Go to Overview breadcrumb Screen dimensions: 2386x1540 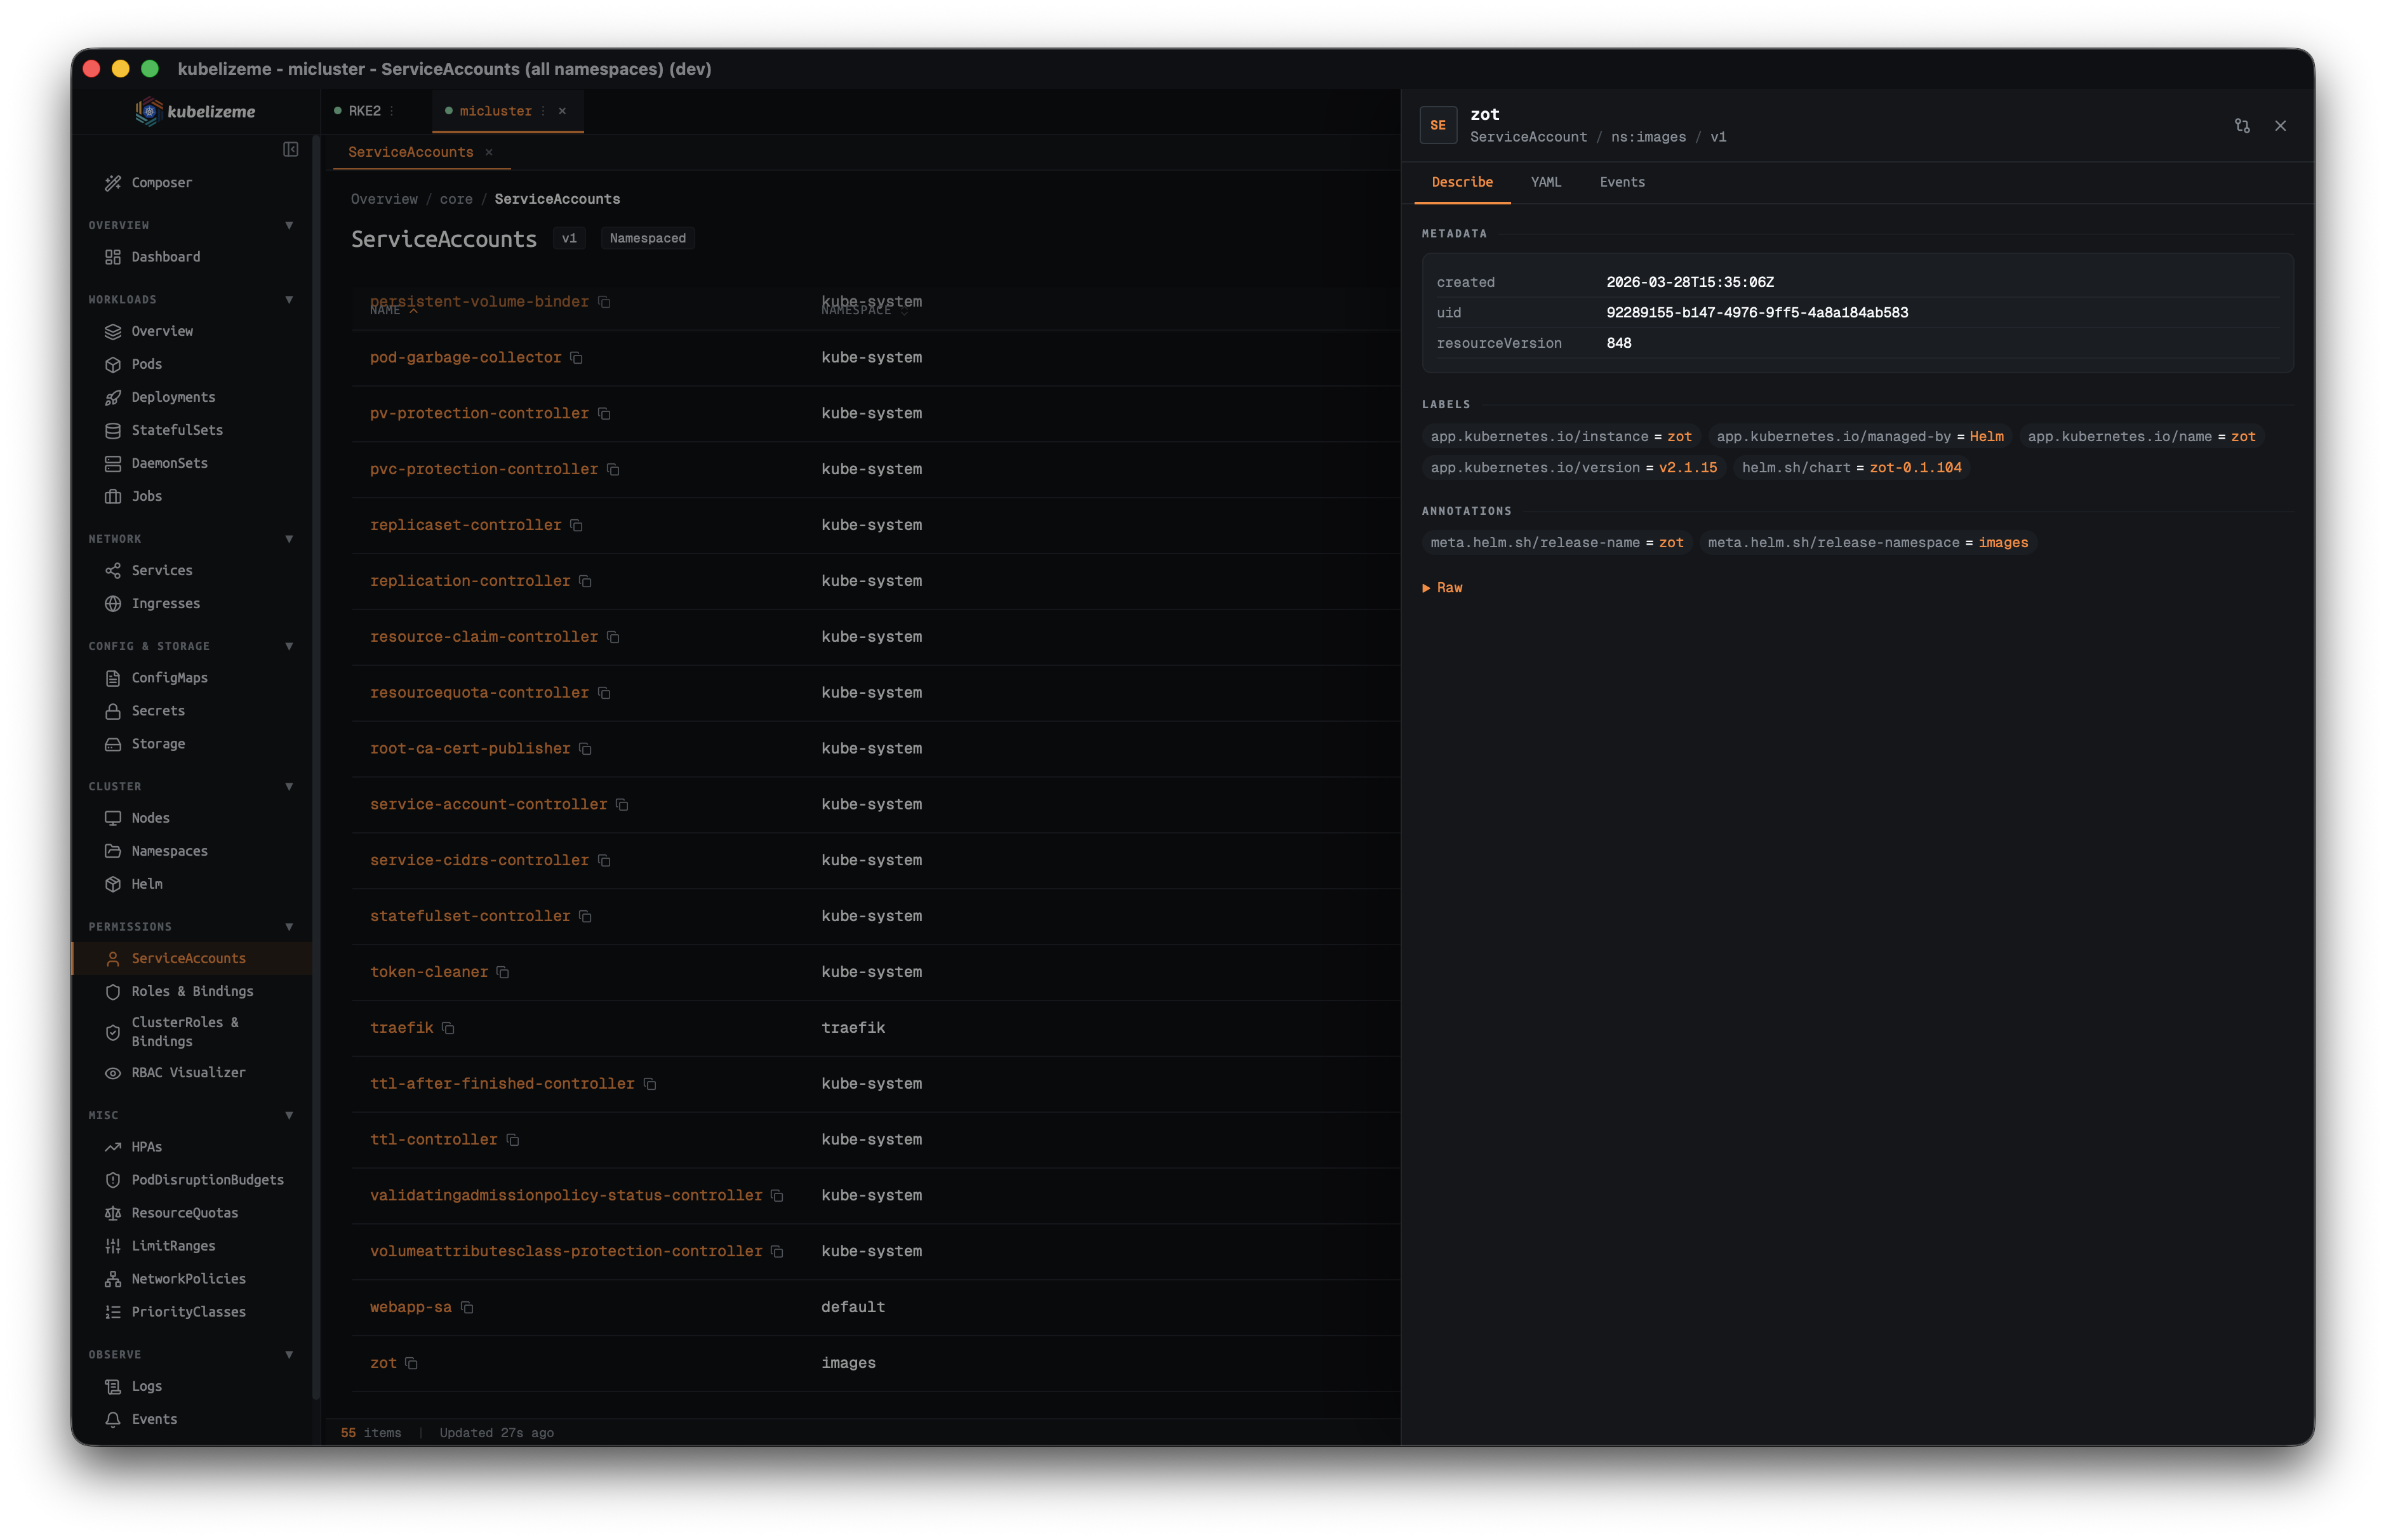pos(384,199)
